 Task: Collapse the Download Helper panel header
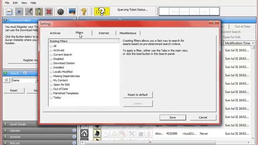click(x=5, y=20)
